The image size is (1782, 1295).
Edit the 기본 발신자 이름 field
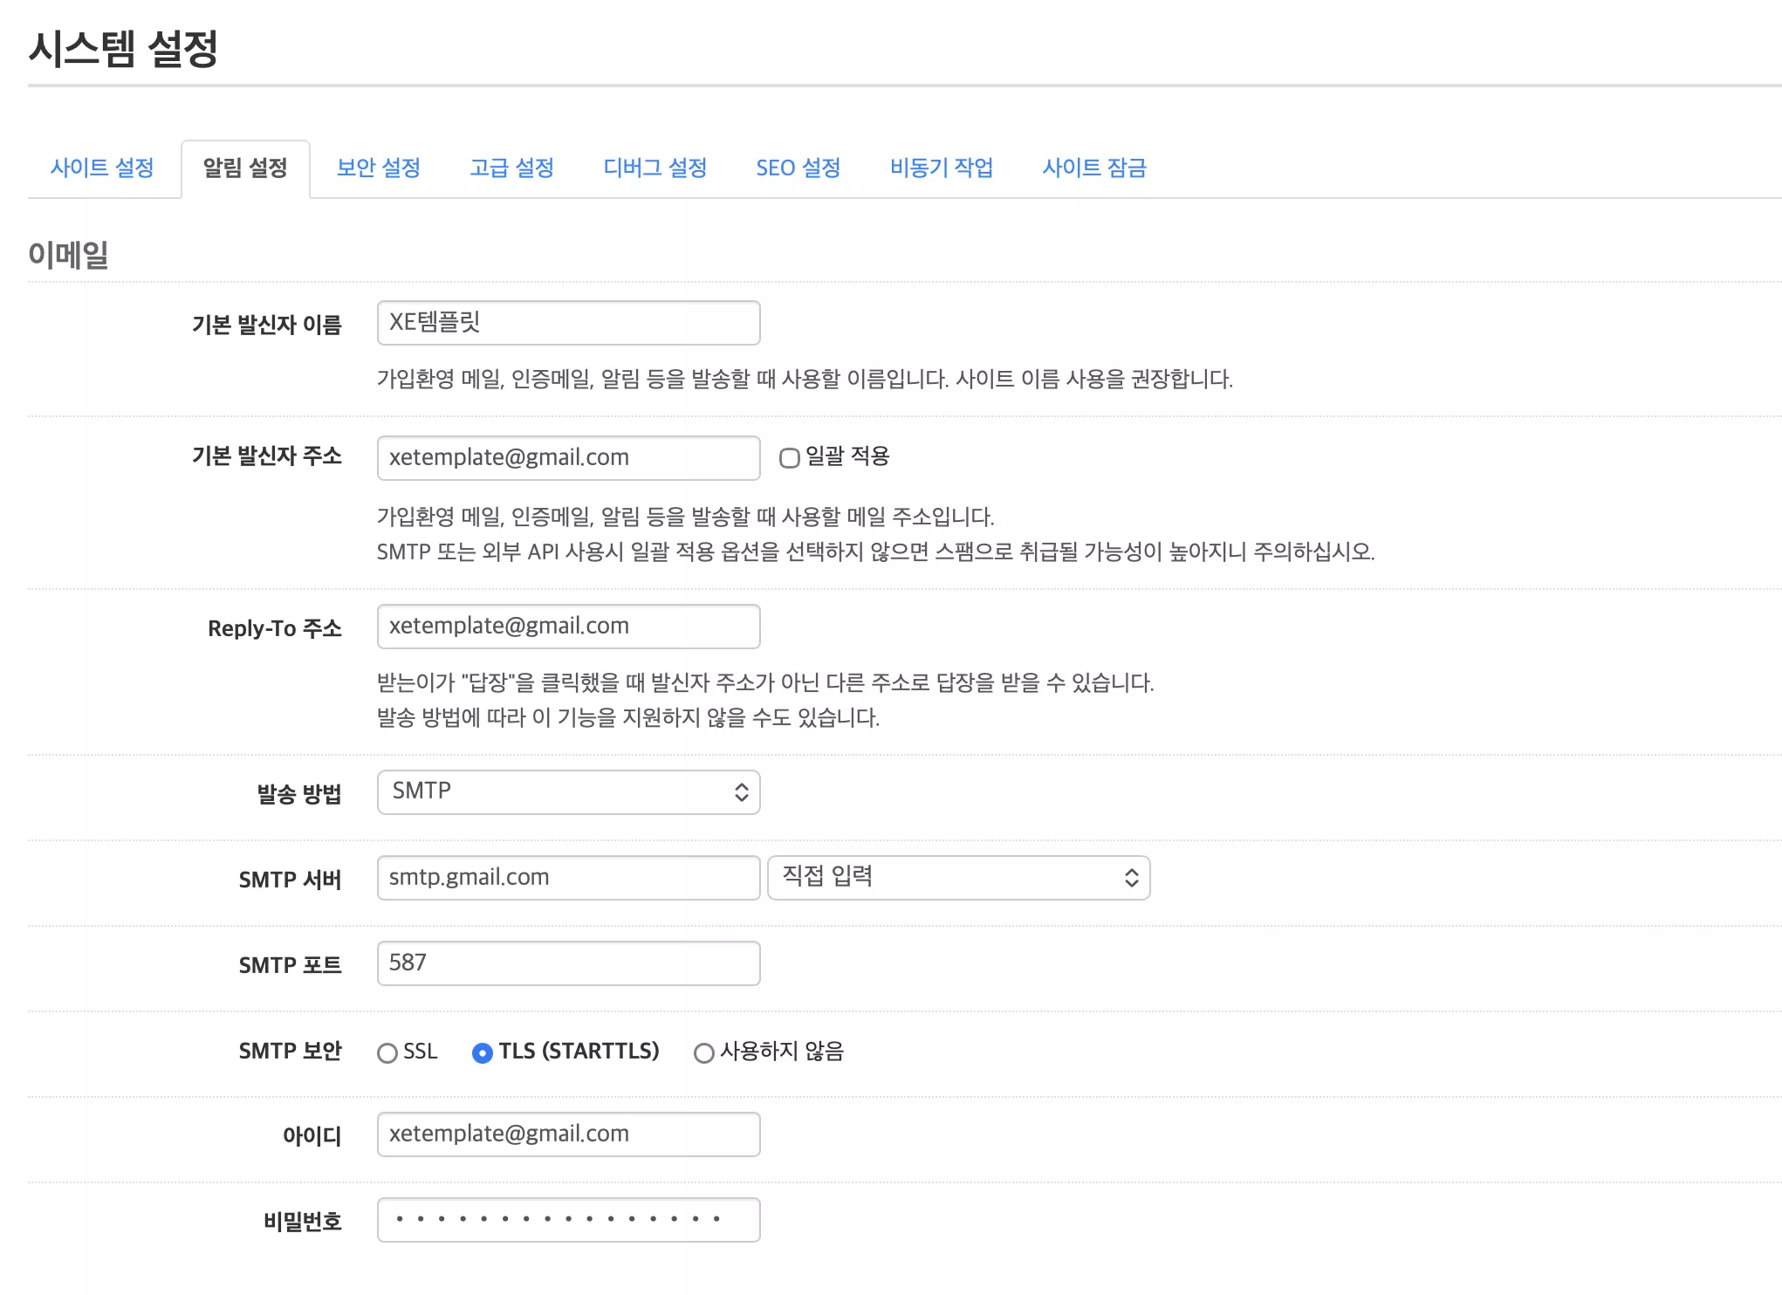pyautogui.click(x=568, y=323)
